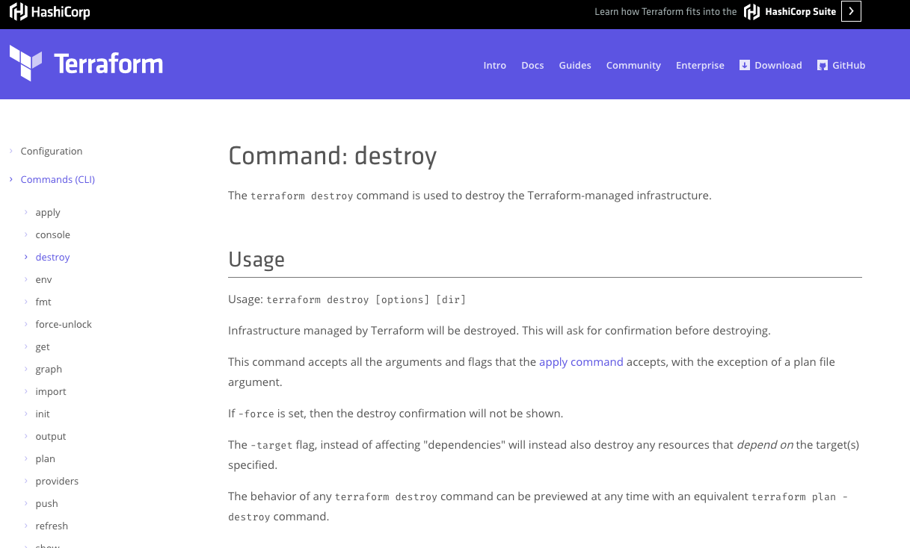Select the destroy item in sidebar
Image resolution: width=910 pixels, height=548 pixels.
52,257
